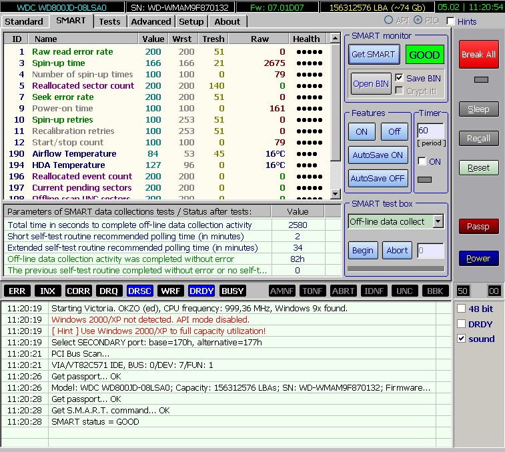The image size is (505, 452).
Task: Click the IDNF error indicator
Action: coord(374,291)
